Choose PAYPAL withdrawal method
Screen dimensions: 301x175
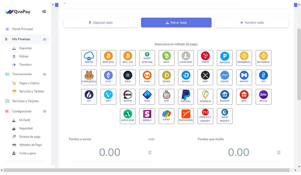pyautogui.click(x=186, y=97)
